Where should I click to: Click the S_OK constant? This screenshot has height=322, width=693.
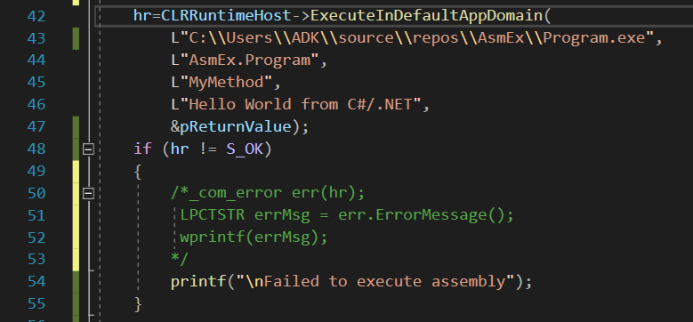coord(245,149)
